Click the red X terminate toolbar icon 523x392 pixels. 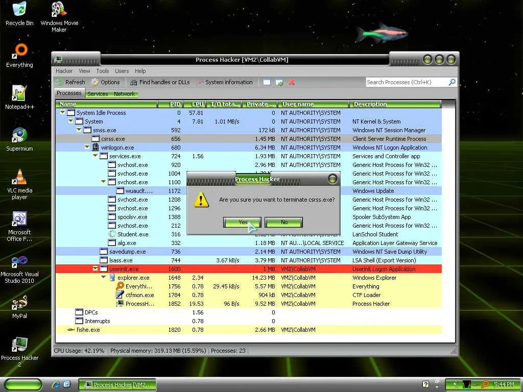(x=292, y=82)
